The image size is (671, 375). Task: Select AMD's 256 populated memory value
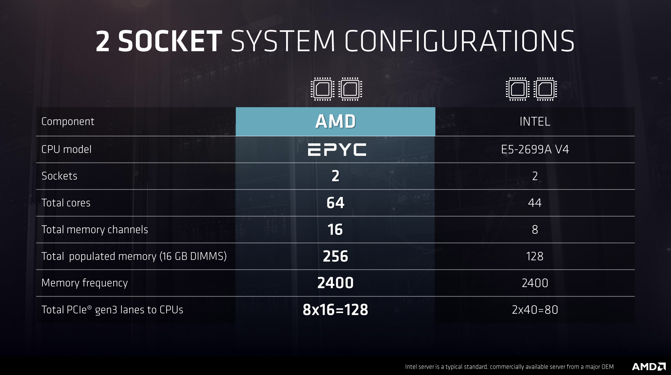[335, 256]
